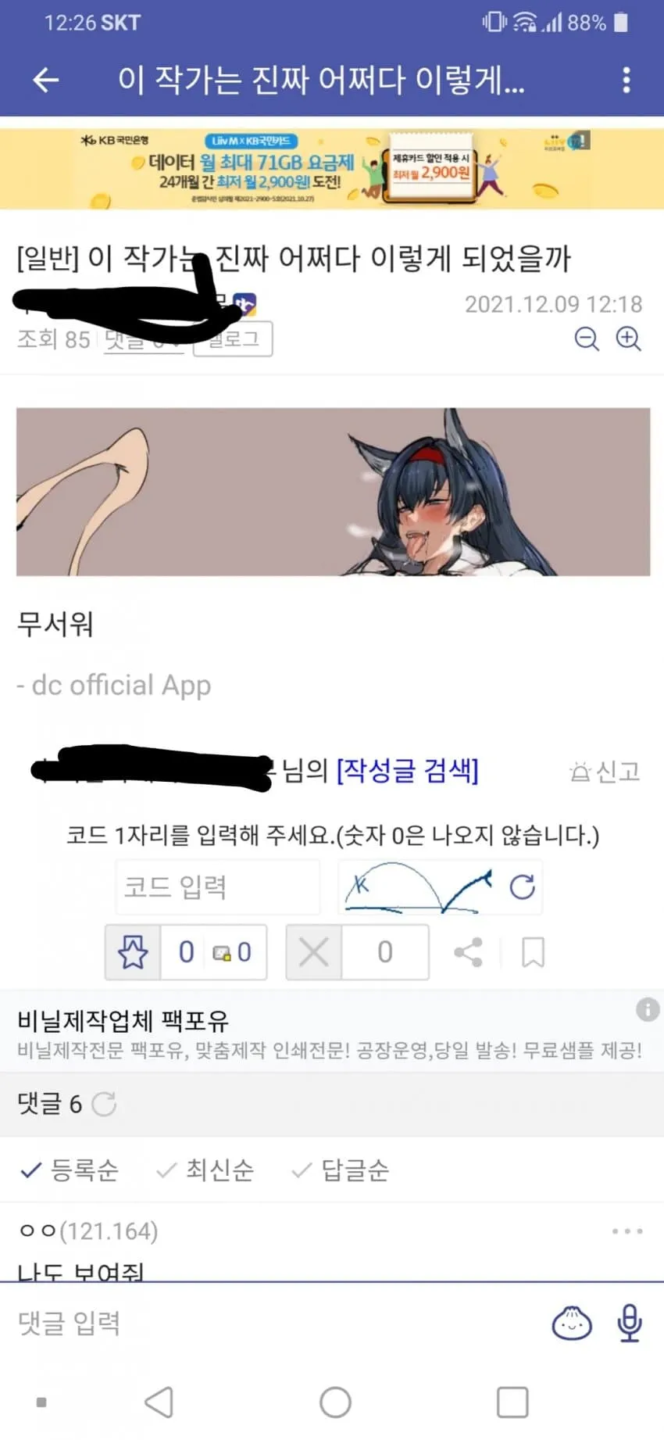The width and height of the screenshot is (664, 1440).
Task: Open the KB 국민은행 banner ad
Action: click(332, 168)
